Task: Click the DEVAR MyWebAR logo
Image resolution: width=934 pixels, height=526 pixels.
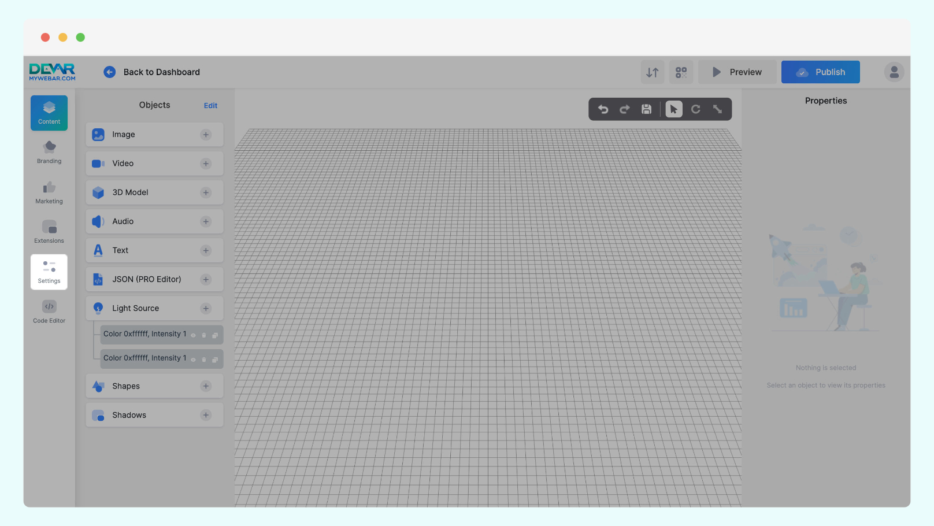Action: (52, 72)
